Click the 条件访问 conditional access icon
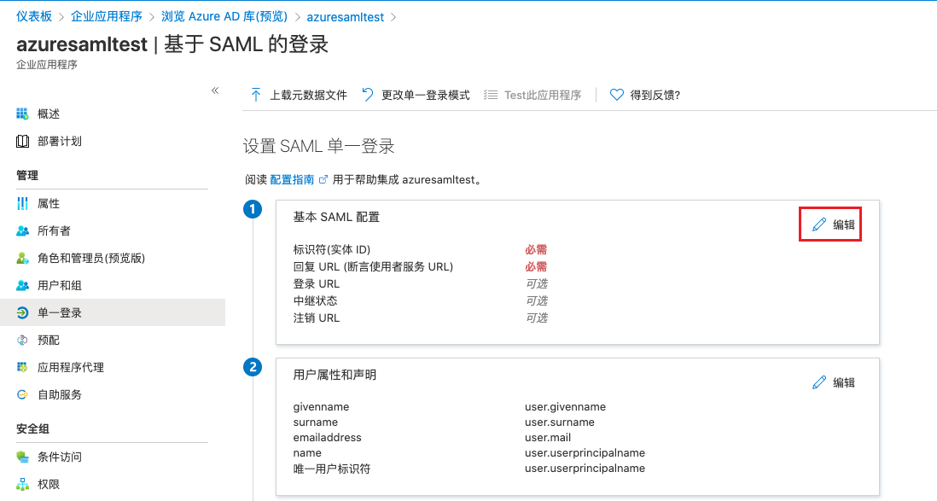 pos(22,457)
